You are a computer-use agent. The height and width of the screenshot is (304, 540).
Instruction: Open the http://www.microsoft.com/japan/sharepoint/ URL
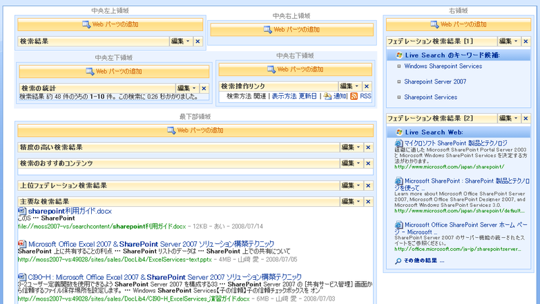[449, 166]
